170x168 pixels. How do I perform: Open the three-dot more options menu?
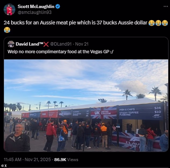(x=166, y=6)
